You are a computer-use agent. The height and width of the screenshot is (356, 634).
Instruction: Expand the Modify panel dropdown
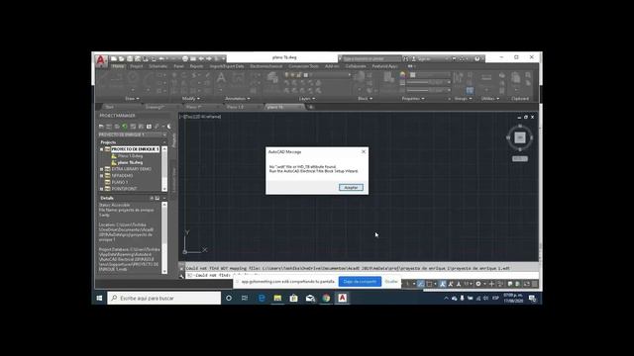[x=190, y=99]
